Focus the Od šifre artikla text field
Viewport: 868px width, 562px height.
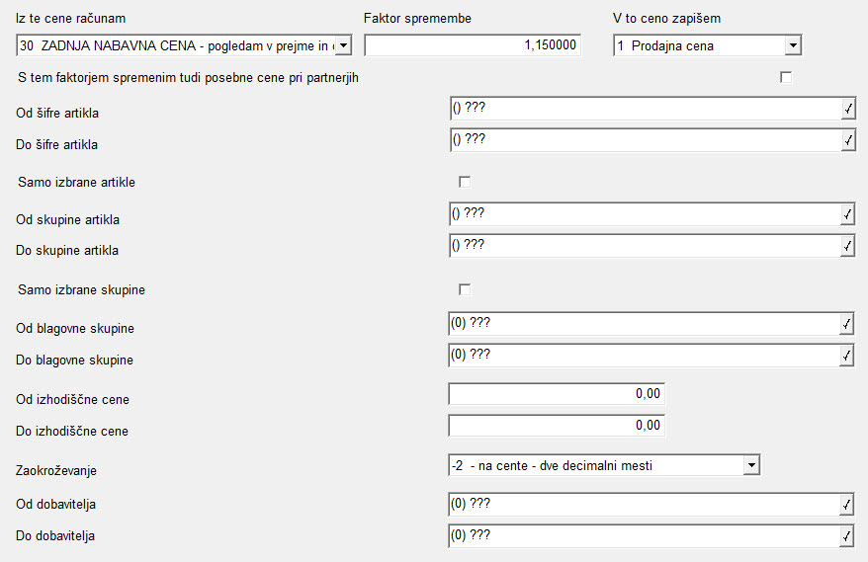(646, 109)
